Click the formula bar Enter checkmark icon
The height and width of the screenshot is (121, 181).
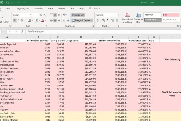click(16, 31)
